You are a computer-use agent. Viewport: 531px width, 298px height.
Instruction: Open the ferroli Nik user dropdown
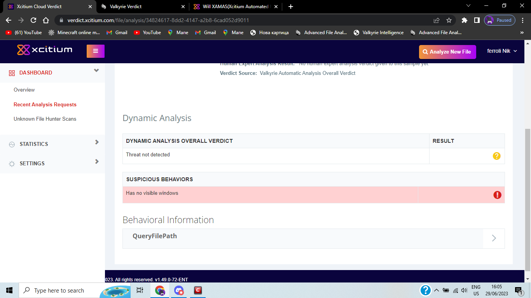click(x=502, y=51)
